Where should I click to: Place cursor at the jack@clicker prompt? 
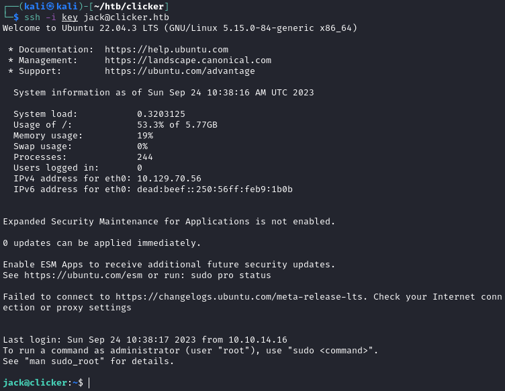coord(89,383)
